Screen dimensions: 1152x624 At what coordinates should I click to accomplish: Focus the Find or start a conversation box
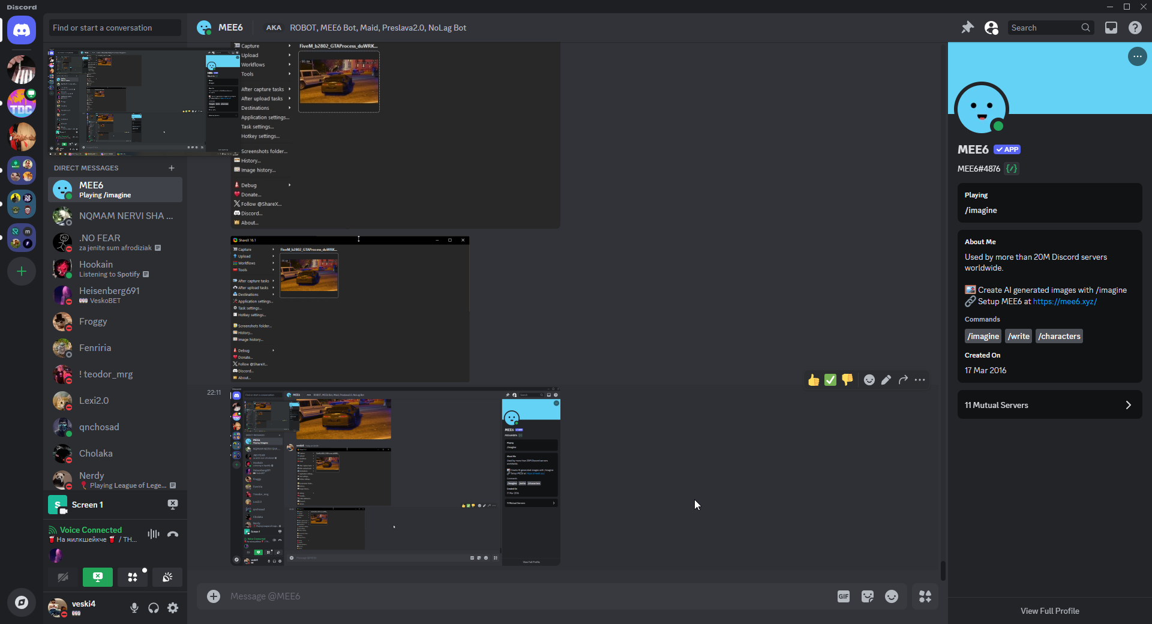pos(115,28)
